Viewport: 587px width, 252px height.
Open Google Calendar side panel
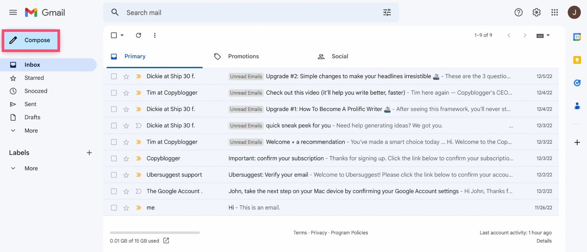tap(577, 37)
